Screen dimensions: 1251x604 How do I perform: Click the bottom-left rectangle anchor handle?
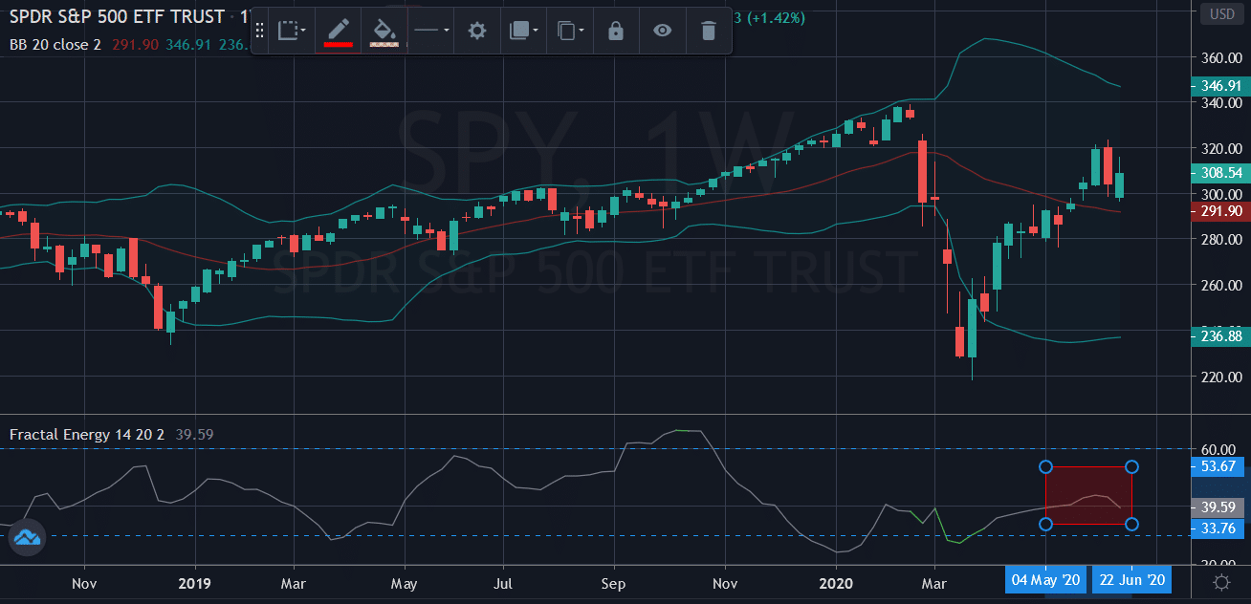tap(1045, 524)
